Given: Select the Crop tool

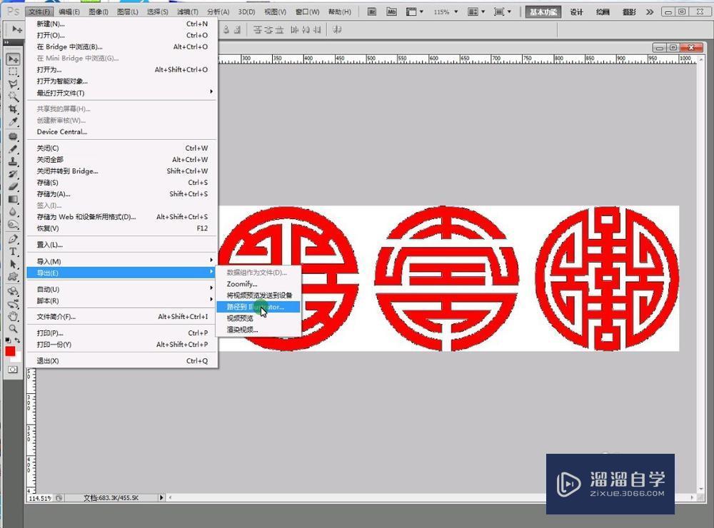Looking at the screenshot, I should point(13,109).
